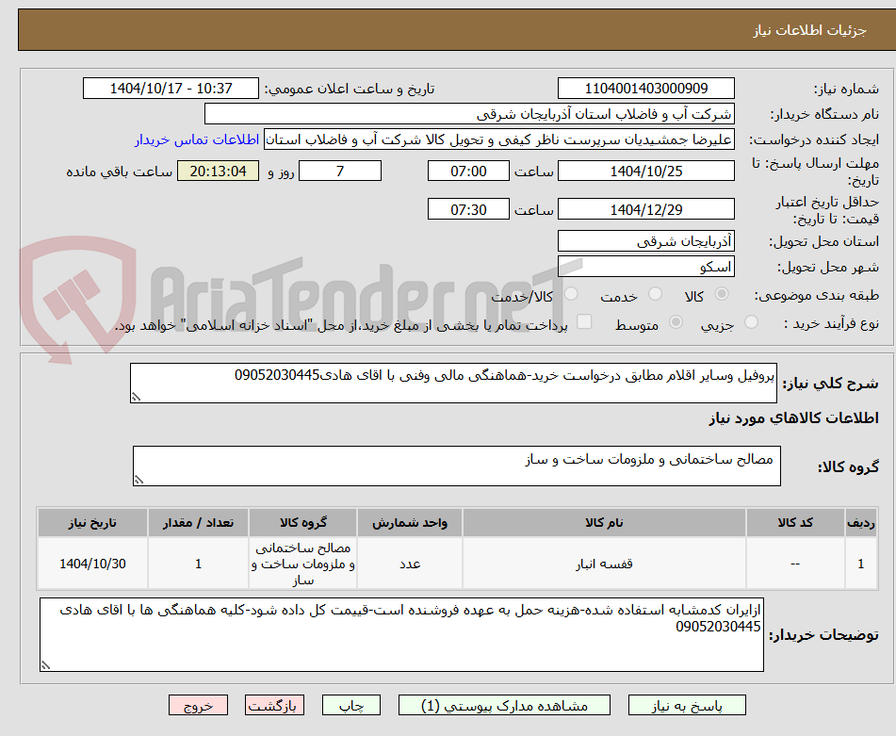The width and height of the screenshot is (896, 736).
Task: Select the متوسط purchase type radio
Action: [x=676, y=322]
